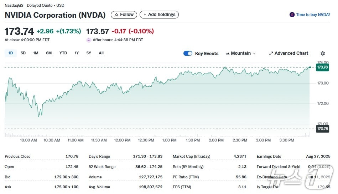Click the 170.78 previous close marker

tap(322, 129)
